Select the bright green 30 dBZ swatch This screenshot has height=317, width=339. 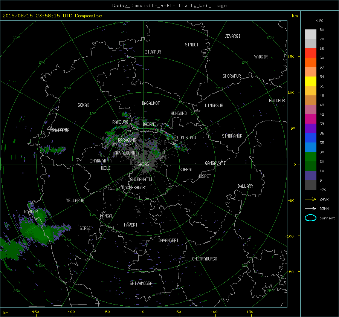click(310, 156)
